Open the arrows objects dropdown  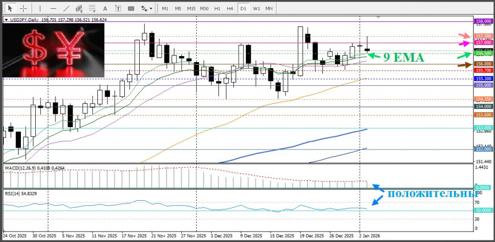[146, 9]
